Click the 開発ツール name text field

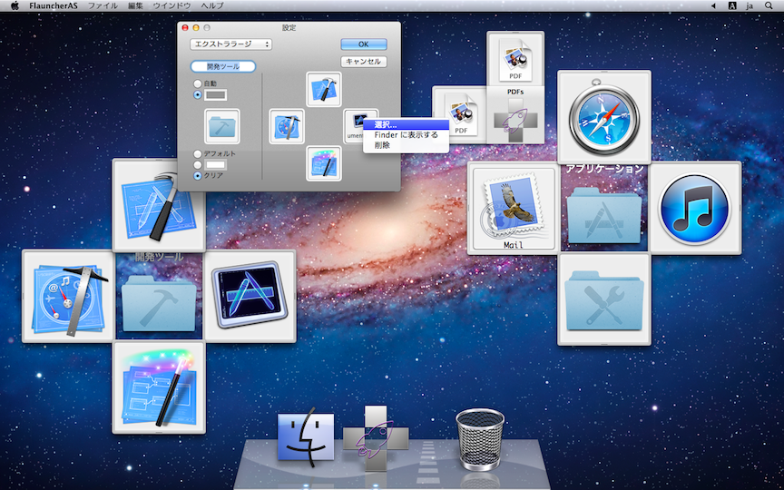tap(223, 66)
